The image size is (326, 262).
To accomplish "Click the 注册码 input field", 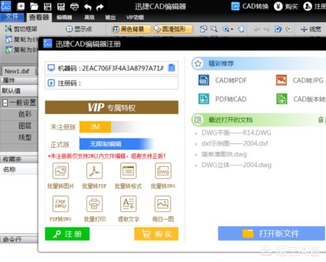I will (x=111, y=83).
